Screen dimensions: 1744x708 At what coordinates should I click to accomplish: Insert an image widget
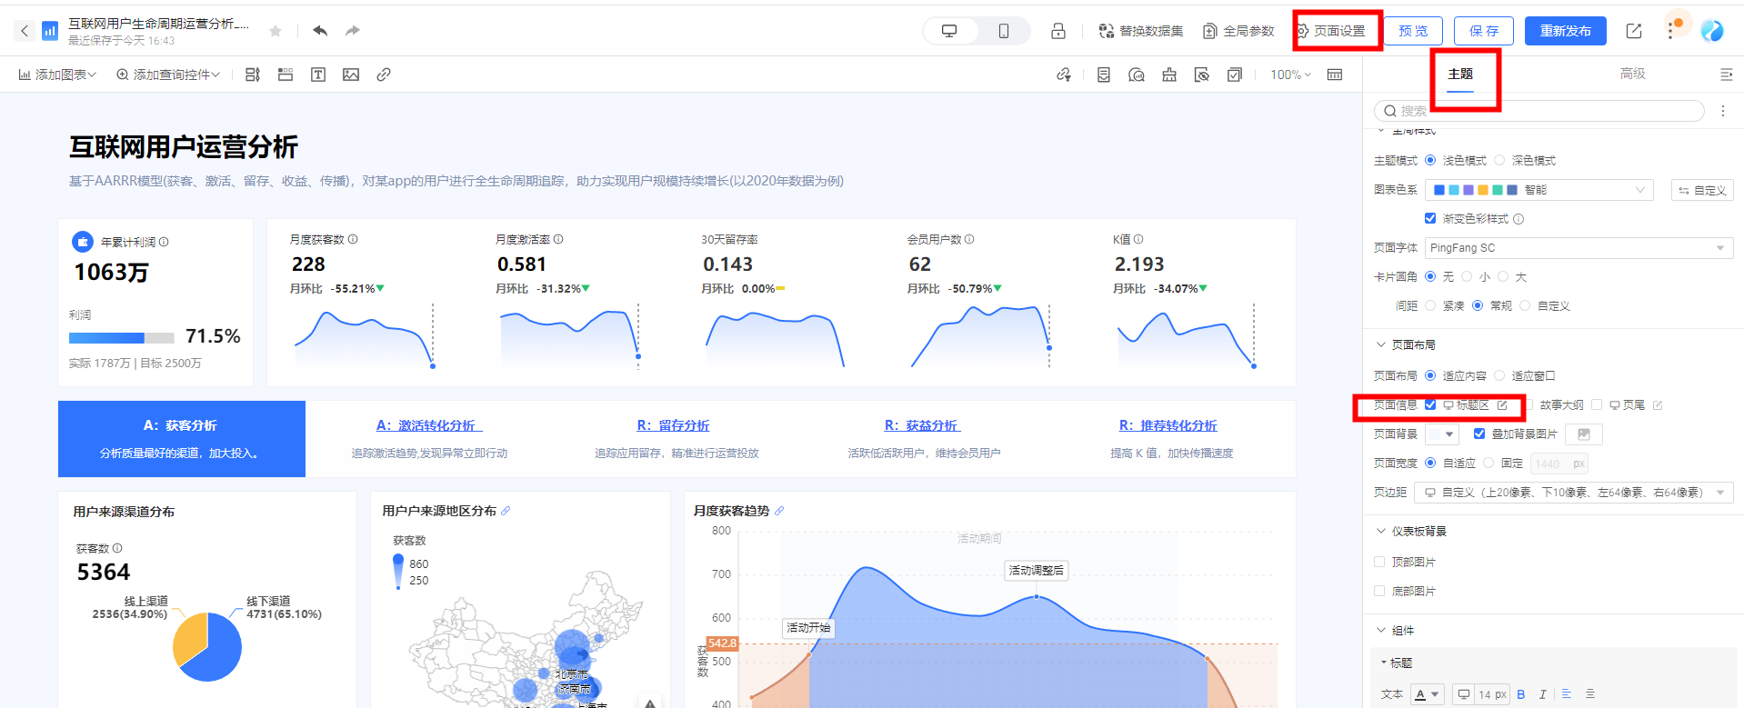coord(351,75)
